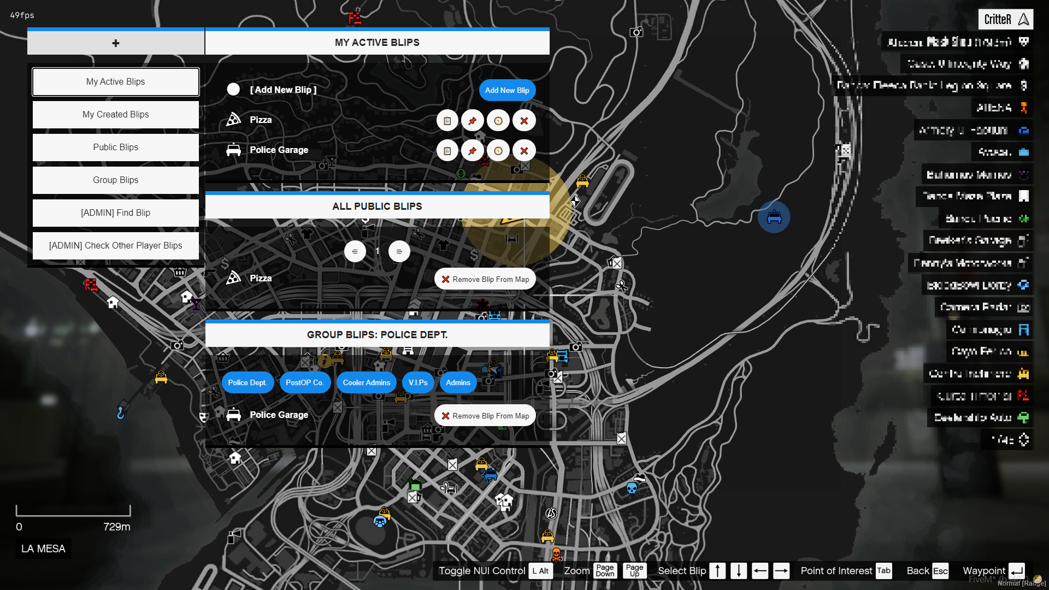This screenshot has width=1049, height=590.
Task: Click the red flag blip near left sidebar
Action: click(x=91, y=285)
